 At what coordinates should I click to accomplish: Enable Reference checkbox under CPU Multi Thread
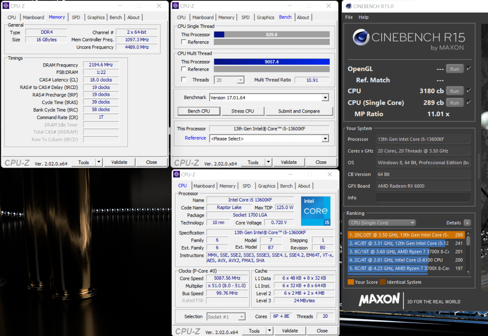183,69
